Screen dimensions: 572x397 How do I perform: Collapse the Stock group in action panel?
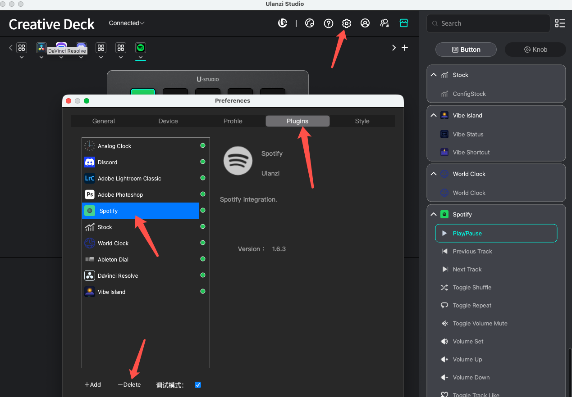(x=434, y=75)
